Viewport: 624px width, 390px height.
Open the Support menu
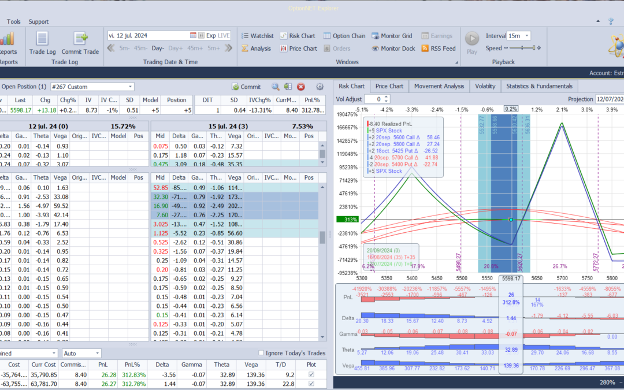[39, 21]
